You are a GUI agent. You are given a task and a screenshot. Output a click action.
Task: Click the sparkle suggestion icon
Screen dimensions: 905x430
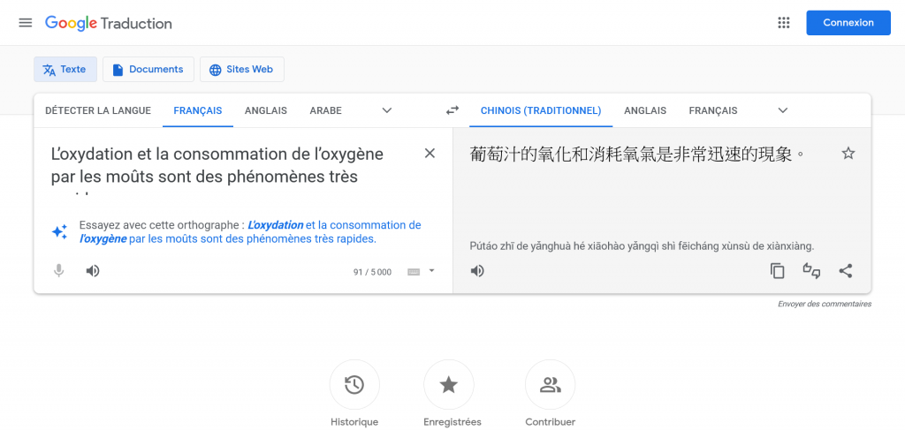[59, 231]
